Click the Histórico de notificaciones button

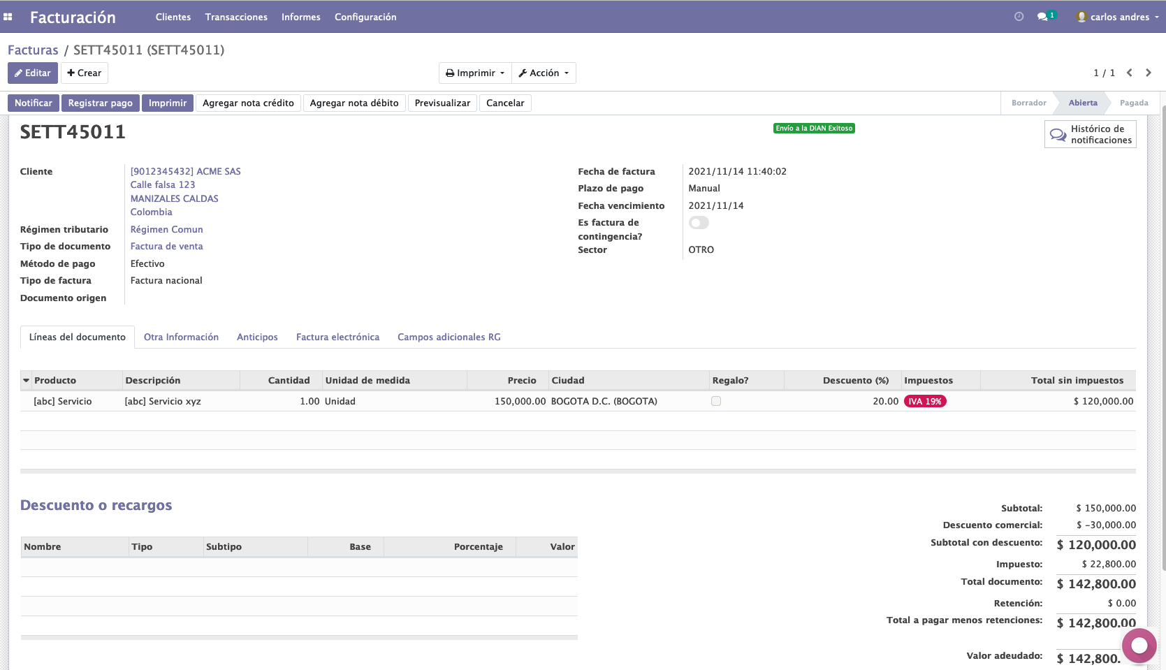(x=1090, y=134)
